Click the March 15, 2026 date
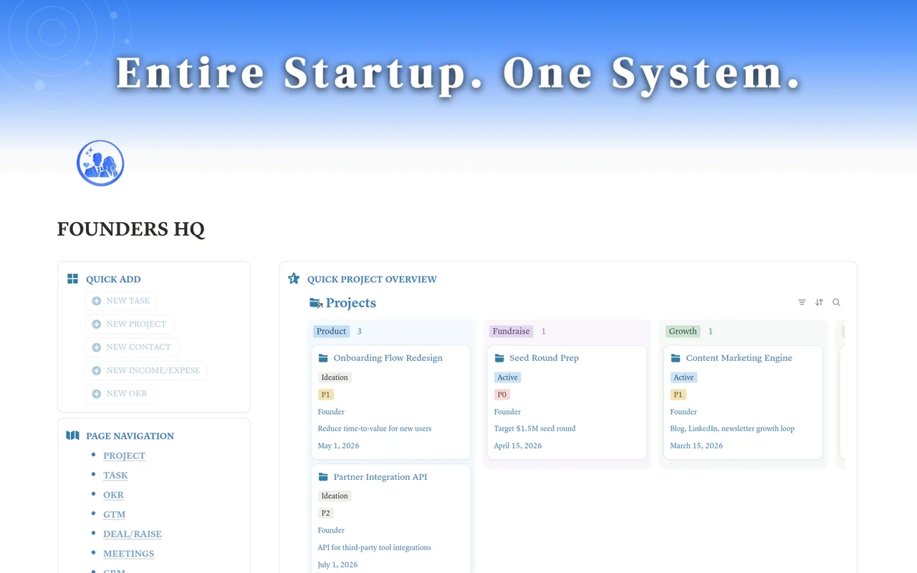 coord(696,446)
